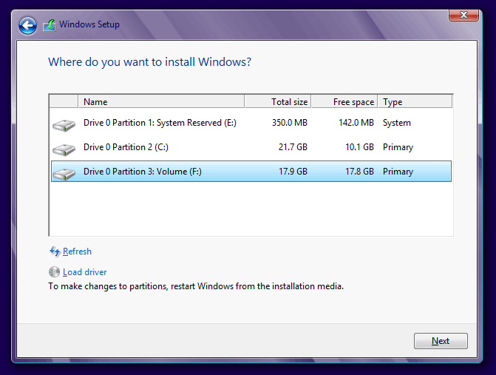Proceed with the Next button
The image size is (496, 375).
click(x=441, y=341)
